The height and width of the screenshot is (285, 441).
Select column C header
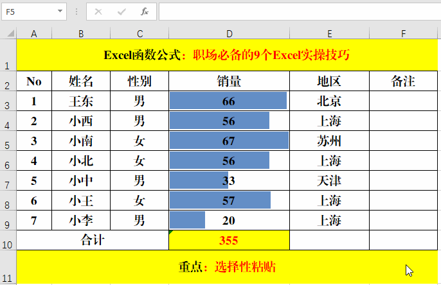pos(139,33)
